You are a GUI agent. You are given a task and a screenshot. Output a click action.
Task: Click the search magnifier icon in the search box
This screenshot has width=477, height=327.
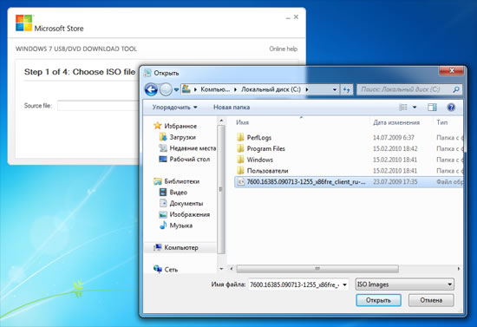coord(455,89)
